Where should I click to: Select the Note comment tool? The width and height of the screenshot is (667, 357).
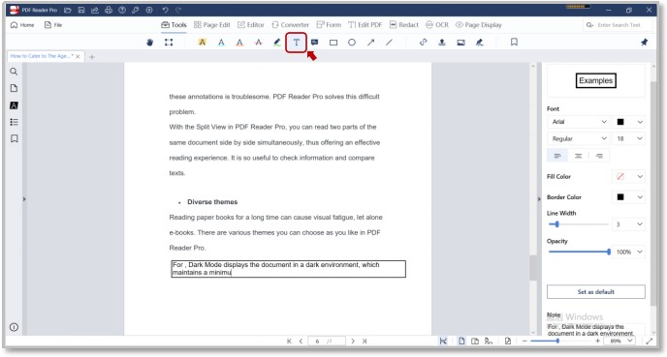(x=315, y=43)
